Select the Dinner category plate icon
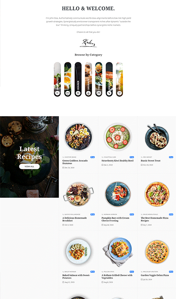This screenshot has width=176, height=299. pos(78,93)
